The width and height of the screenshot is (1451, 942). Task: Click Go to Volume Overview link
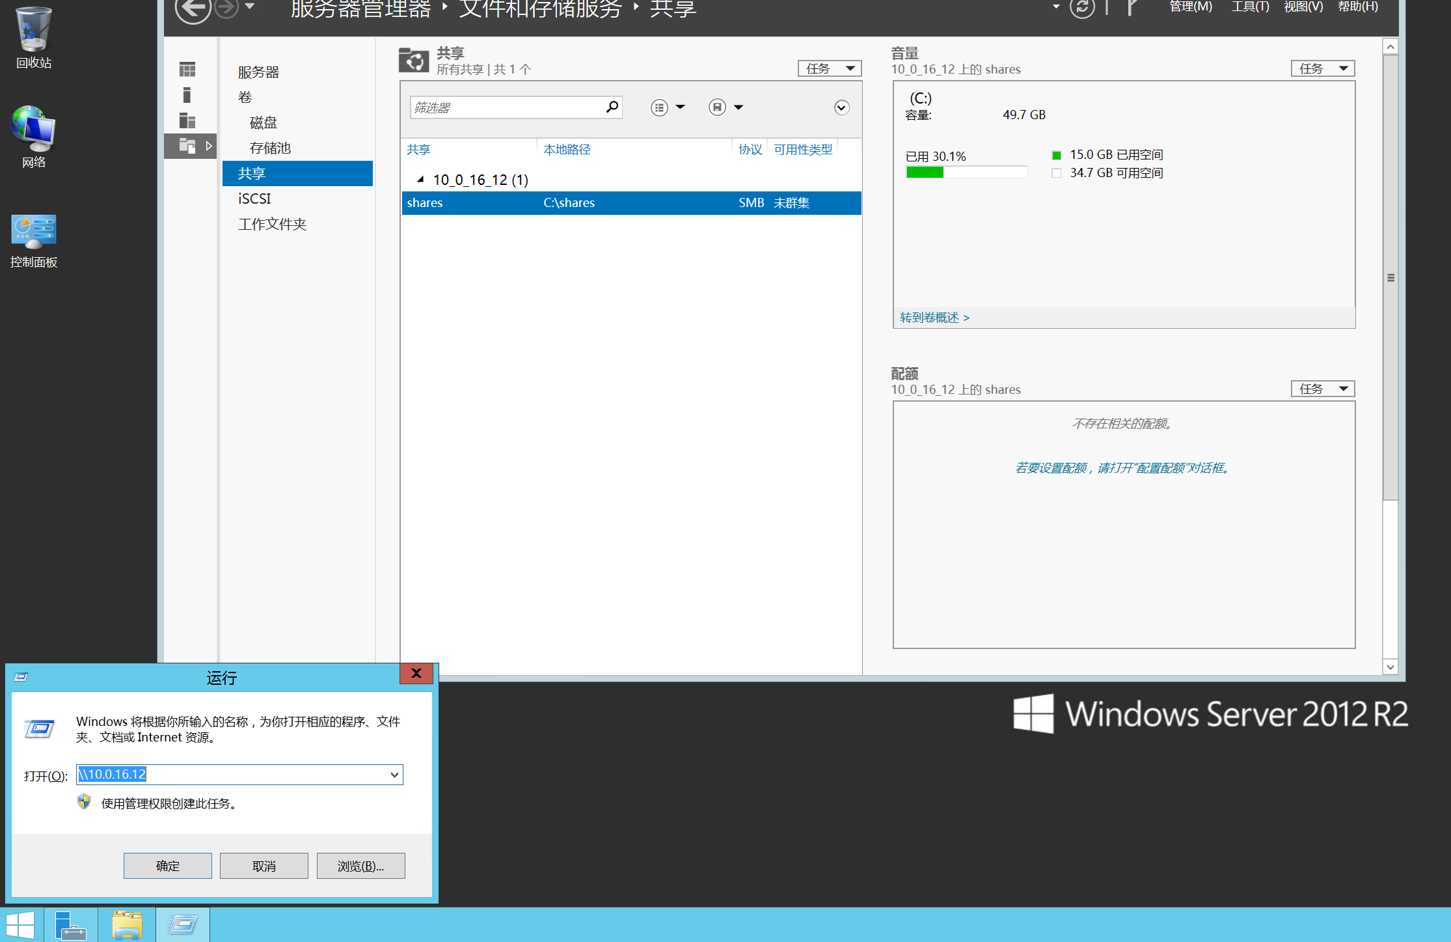[x=934, y=318]
